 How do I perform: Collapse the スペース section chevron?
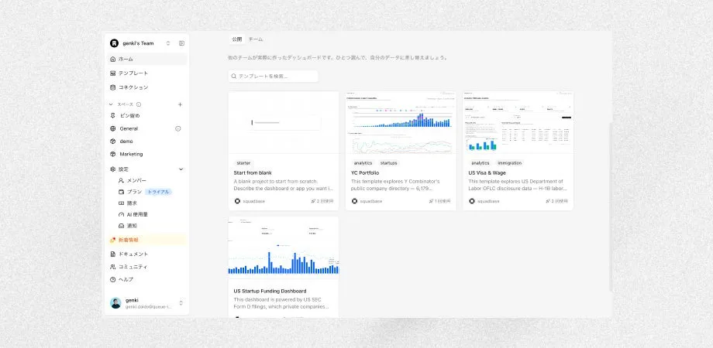point(111,104)
